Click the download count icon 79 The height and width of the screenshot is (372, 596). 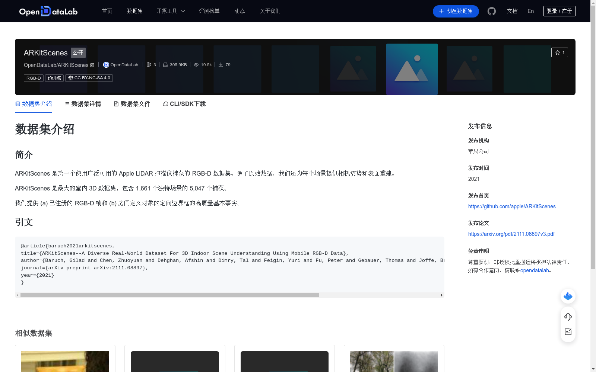[x=221, y=65]
